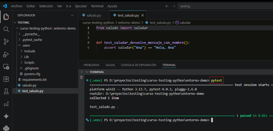273x131 pixels.
Task: Open requirements.txt in the explorer
Action: [x=34, y=80]
